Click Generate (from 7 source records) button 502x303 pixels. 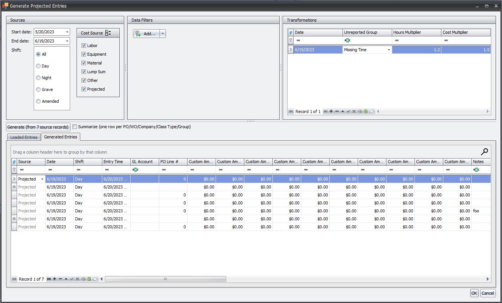pyautogui.click(x=38, y=127)
